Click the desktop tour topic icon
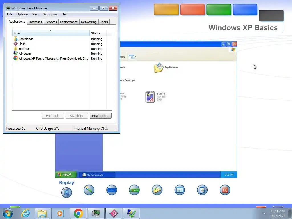This screenshot has width=292, height=219. [x=112, y=190]
